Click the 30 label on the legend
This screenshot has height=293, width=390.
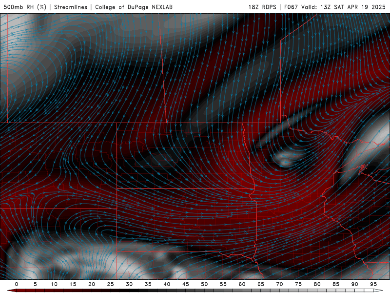click(129, 284)
